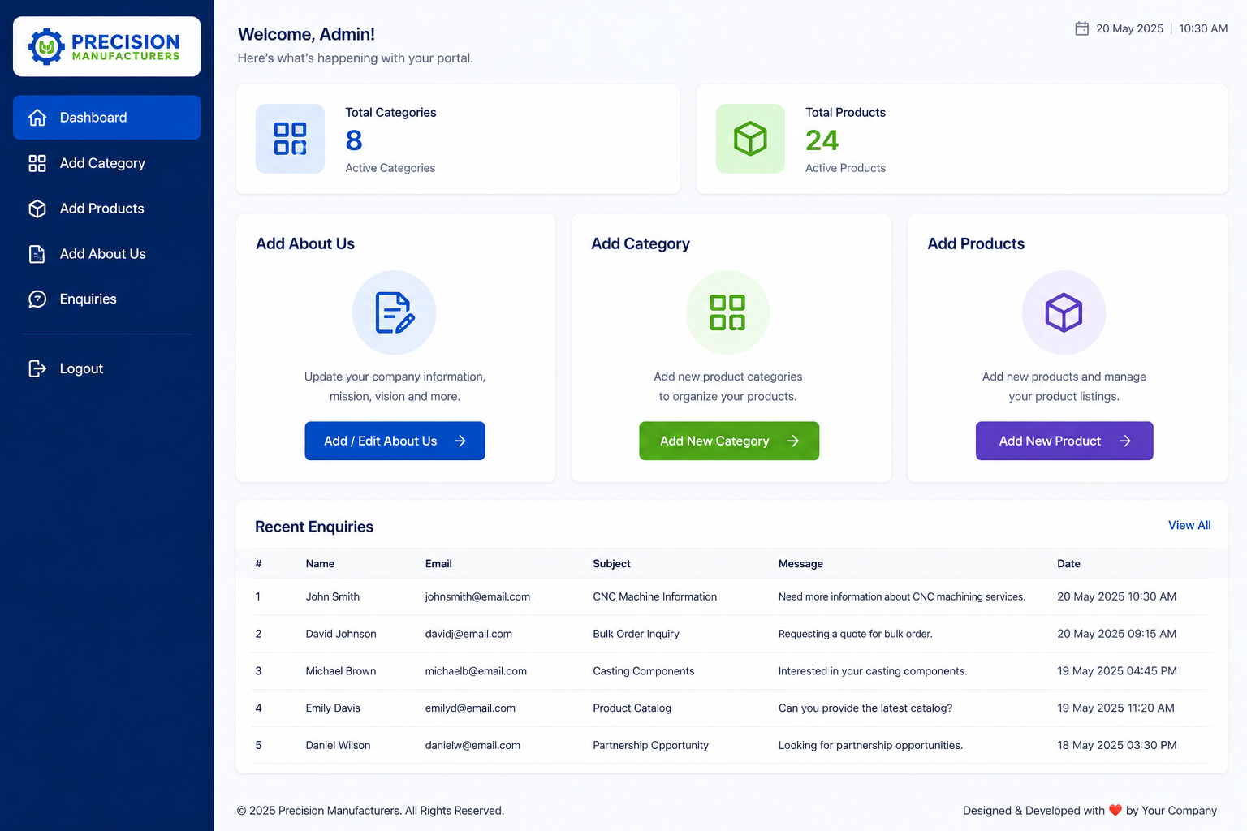The width and height of the screenshot is (1247, 831).
Task: Click the Add / Edit About Us button
Action: pos(395,441)
